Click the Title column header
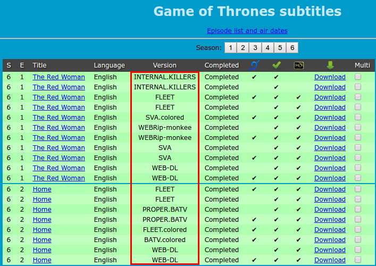 [x=39, y=65]
